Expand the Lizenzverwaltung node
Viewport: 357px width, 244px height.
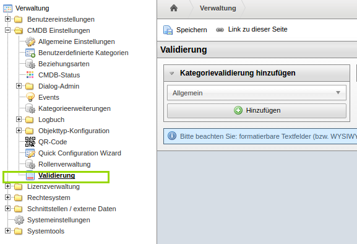[7, 186]
